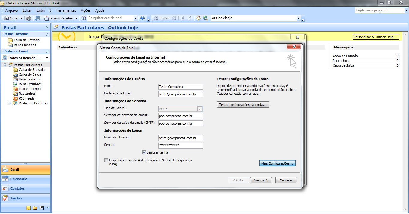Image resolution: width=409 pixels, height=214 pixels.
Task: Click Mais Configurações button
Action: coord(277,163)
